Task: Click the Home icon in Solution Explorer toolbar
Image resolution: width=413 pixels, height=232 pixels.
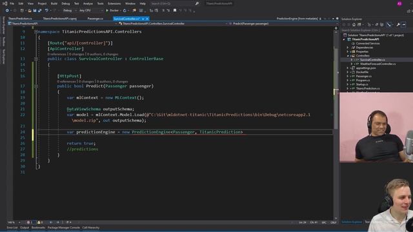Action: point(354,24)
